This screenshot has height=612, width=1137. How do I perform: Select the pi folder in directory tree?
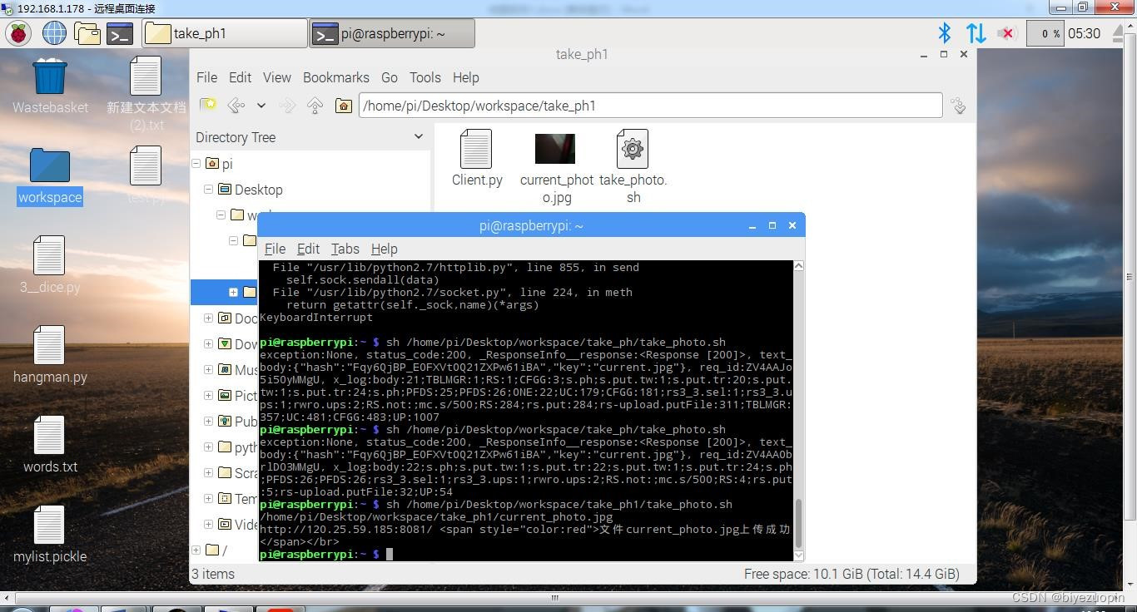[x=220, y=164]
